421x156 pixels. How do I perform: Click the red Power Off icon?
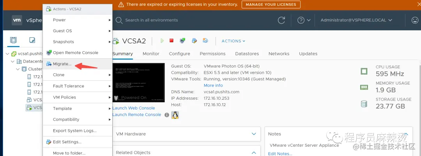(171, 41)
